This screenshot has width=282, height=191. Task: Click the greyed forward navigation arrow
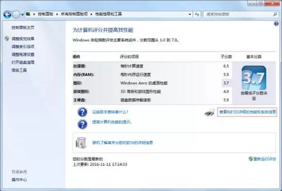(x=16, y=14)
